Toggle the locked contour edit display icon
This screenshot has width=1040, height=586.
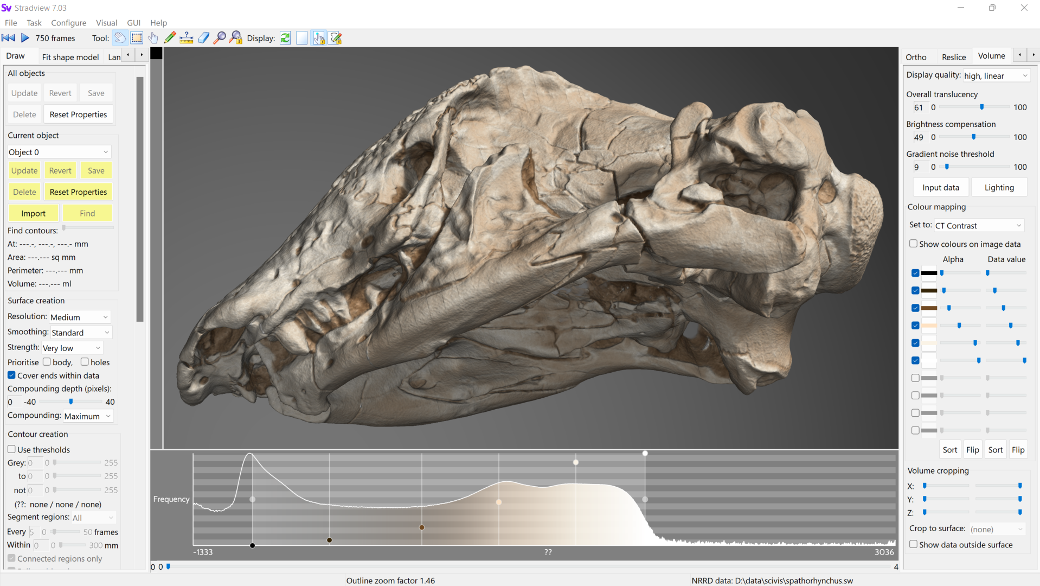tap(336, 38)
